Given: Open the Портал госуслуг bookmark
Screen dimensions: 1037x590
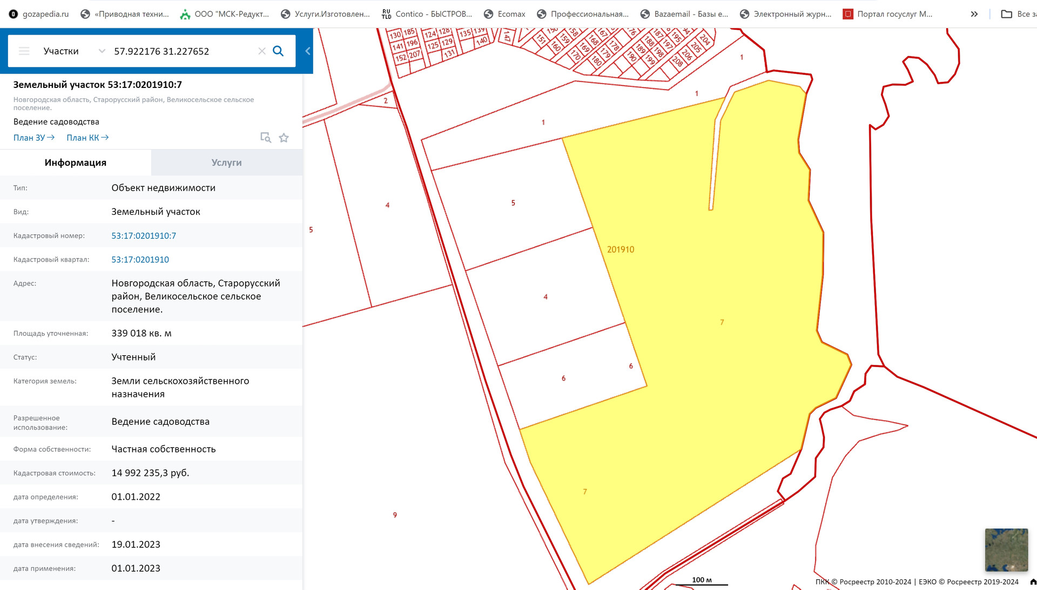Looking at the screenshot, I should coord(887,14).
